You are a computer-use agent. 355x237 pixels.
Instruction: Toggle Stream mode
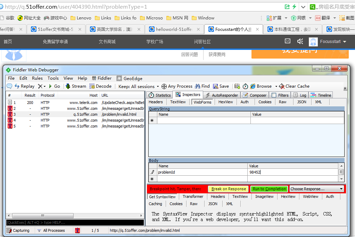(76, 86)
